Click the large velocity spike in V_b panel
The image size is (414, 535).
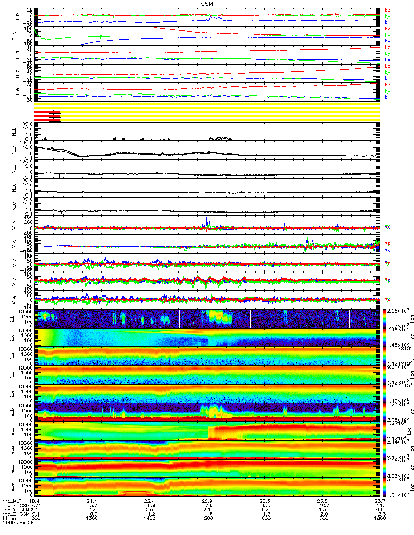pyautogui.click(x=207, y=222)
